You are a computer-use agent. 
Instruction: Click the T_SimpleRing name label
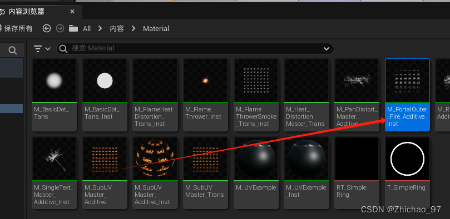point(406,187)
